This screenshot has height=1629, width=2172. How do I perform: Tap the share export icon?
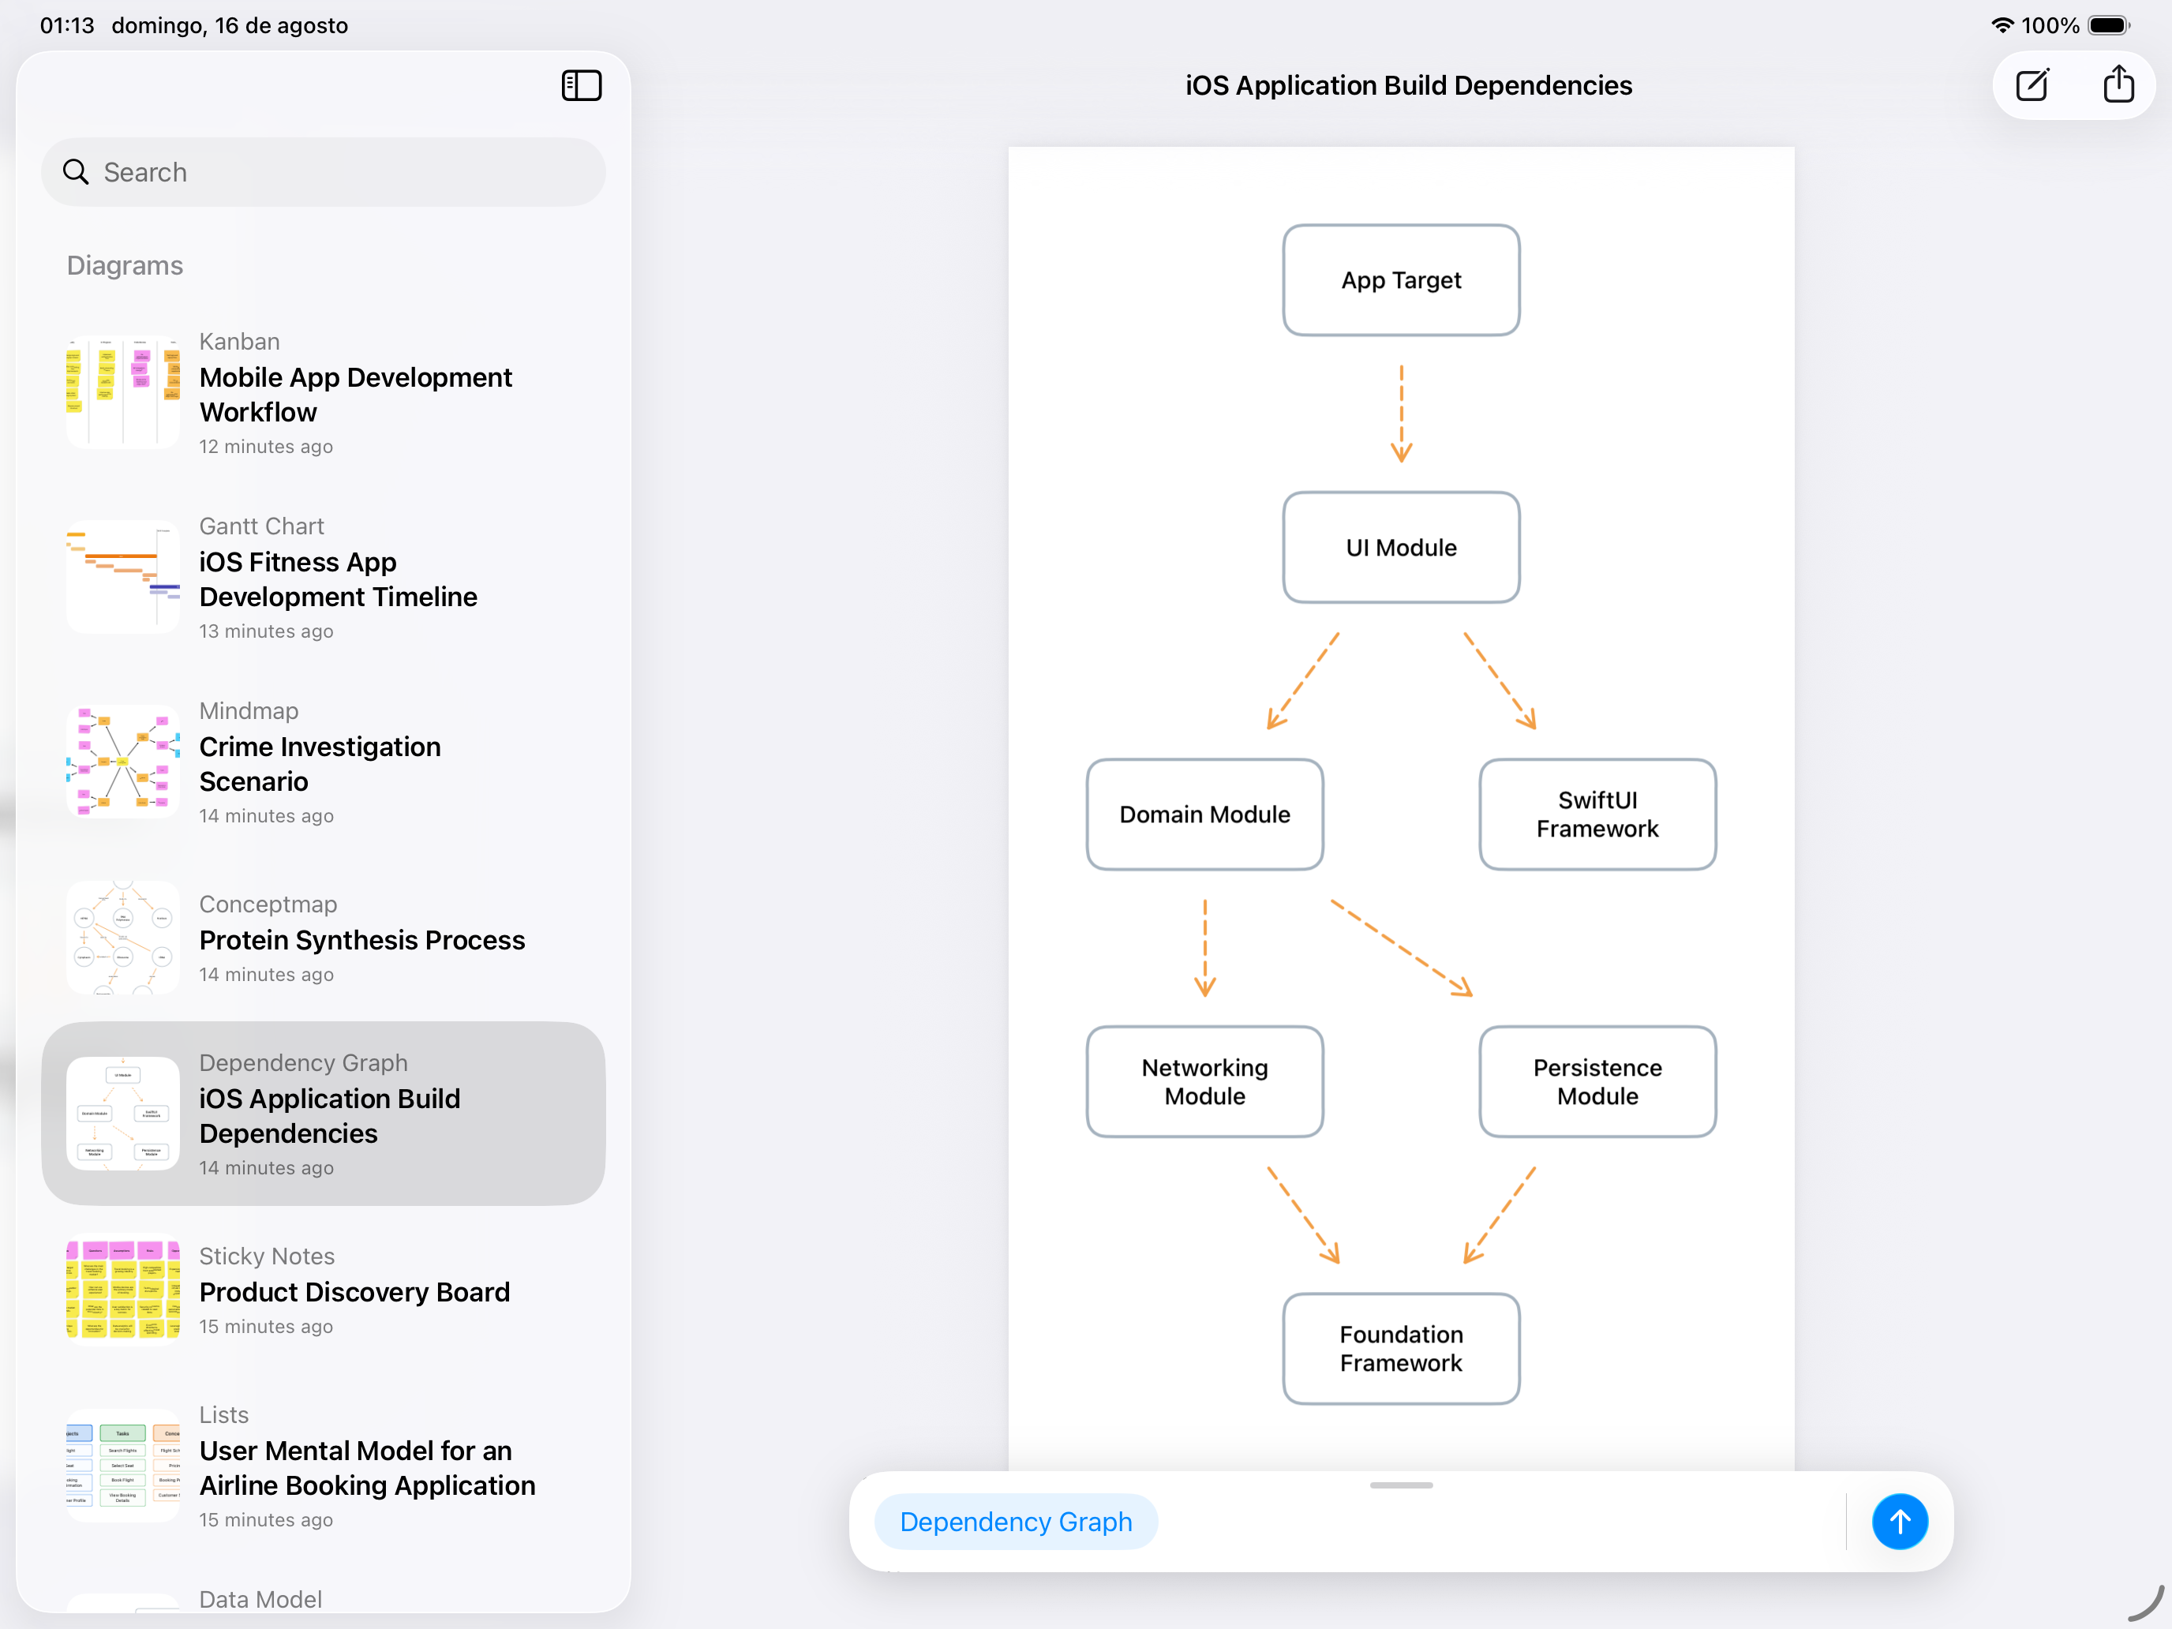2118,84
